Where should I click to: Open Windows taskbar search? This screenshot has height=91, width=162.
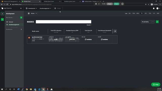[6, 89]
